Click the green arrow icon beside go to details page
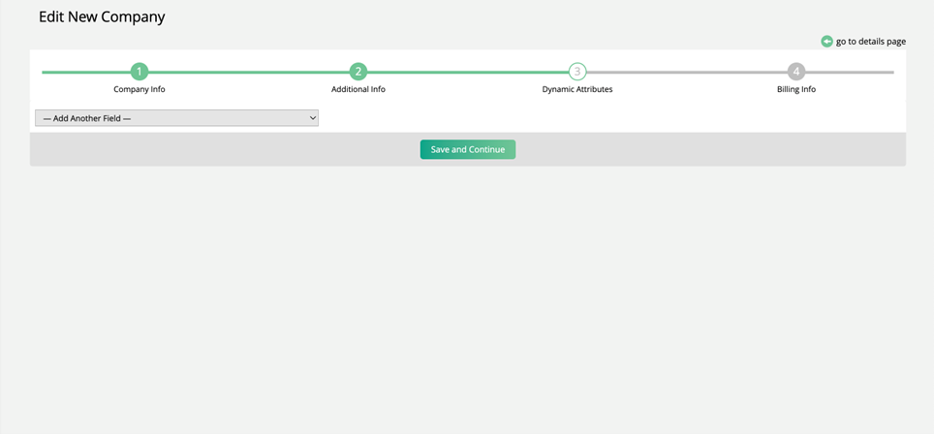 (826, 42)
